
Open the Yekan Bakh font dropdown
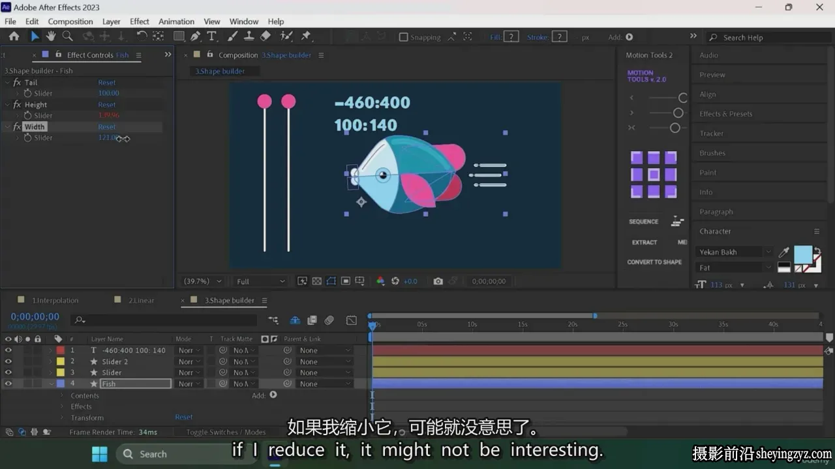(x=734, y=252)
